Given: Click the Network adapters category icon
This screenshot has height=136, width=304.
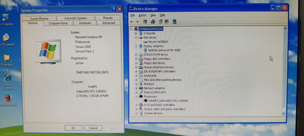Looking at the screenshot, I should [141, 88].
